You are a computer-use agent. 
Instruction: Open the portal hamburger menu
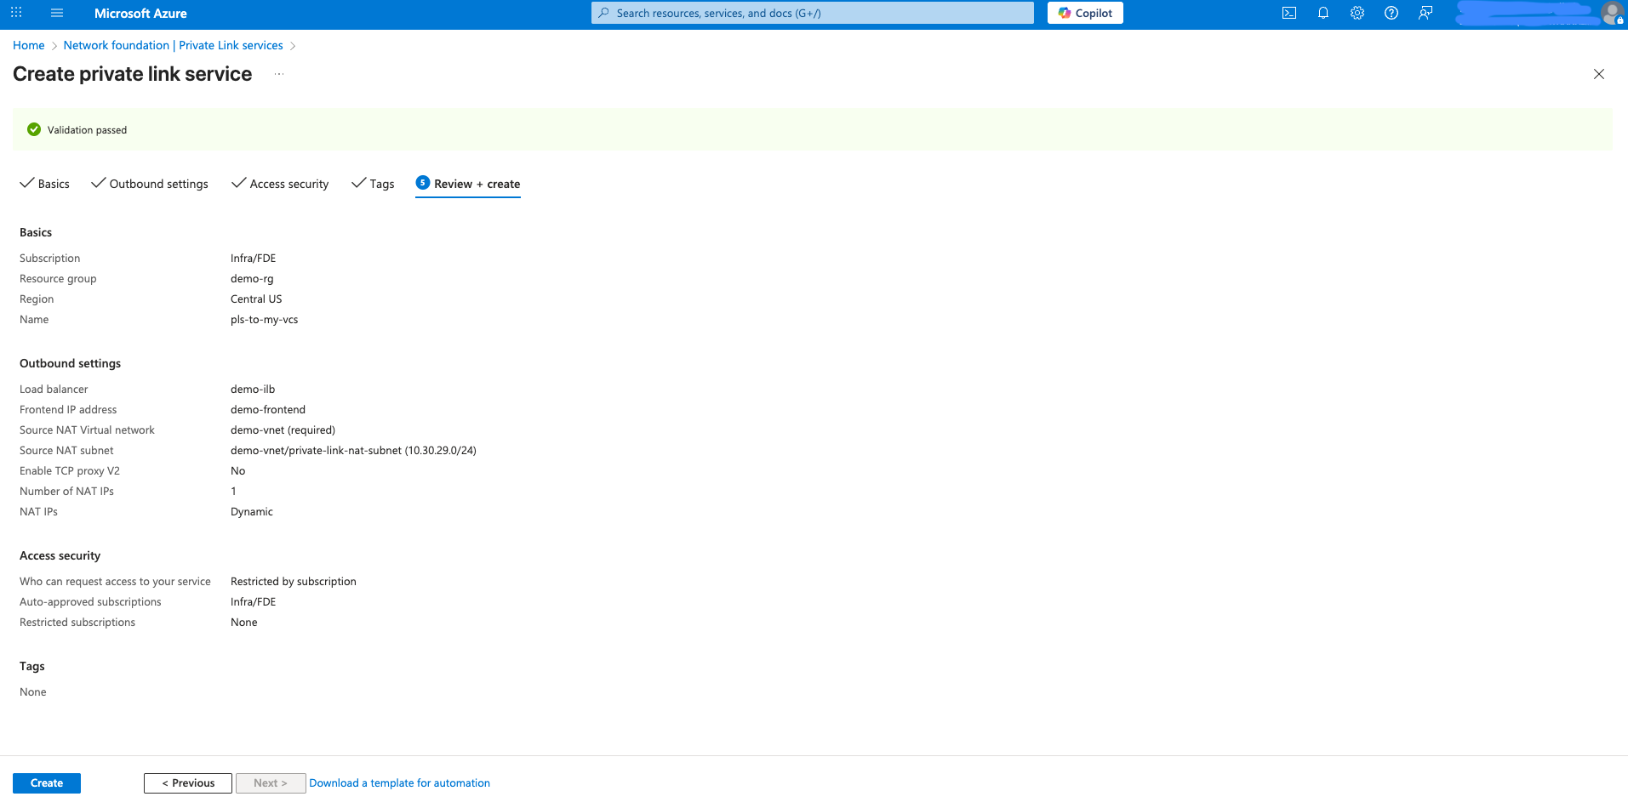point(56,13)
